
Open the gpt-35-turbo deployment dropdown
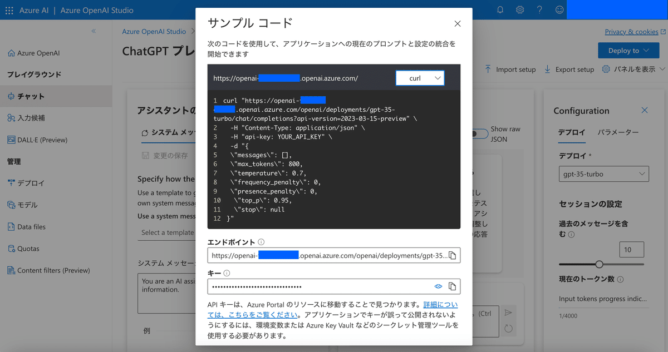(603, 173)
